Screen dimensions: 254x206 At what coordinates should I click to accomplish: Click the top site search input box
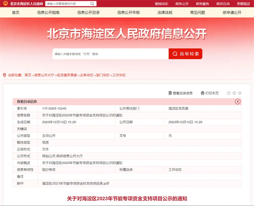[67, 4]
